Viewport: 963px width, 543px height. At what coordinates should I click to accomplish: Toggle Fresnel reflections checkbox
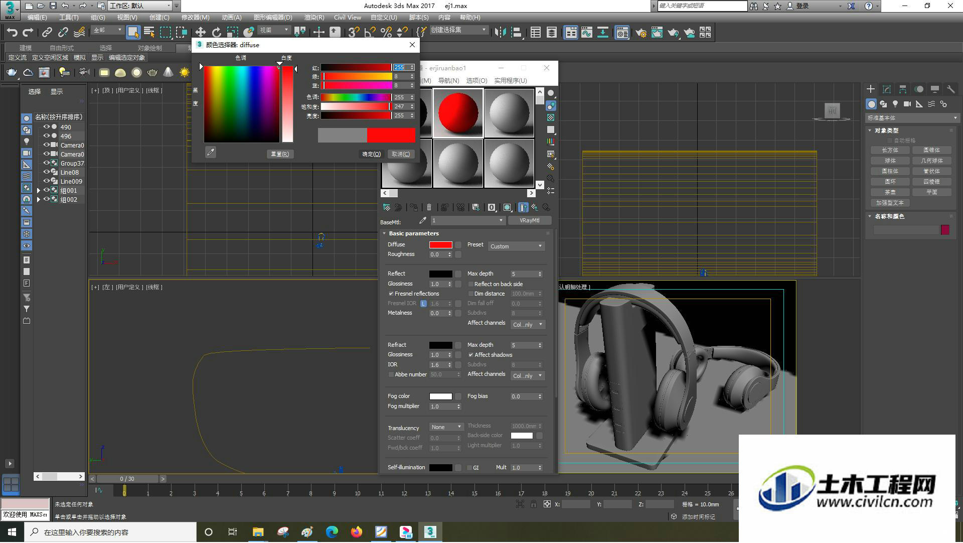point(391,294)
